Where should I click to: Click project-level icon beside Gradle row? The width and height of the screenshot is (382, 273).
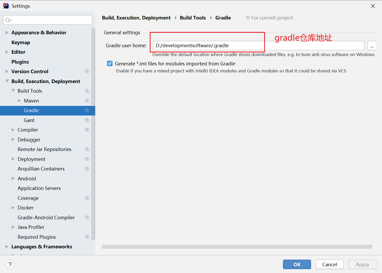point(87,110)
